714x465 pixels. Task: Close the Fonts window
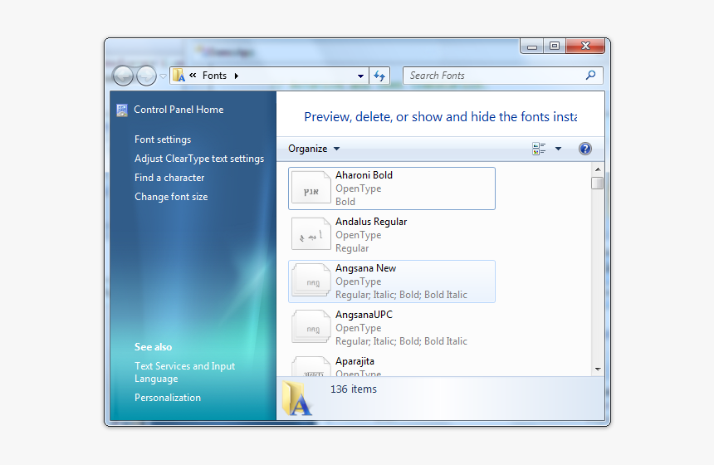point(585,46)
